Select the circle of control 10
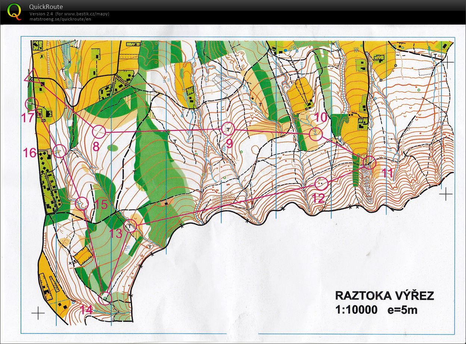This screenshot has width=466, height=344. coord(316,134)
